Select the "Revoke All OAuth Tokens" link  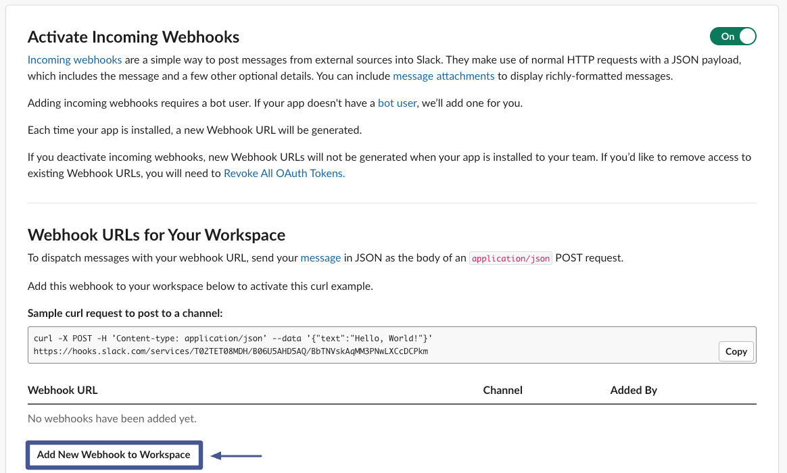point(284,173)
